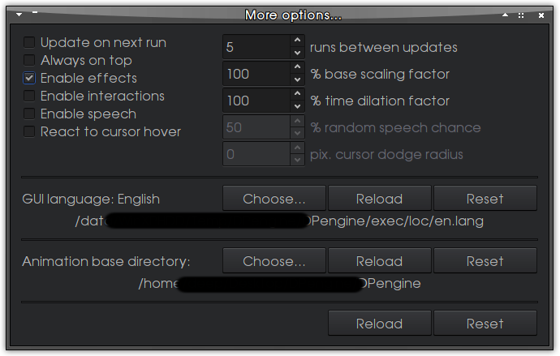Increase the base scaling factor percentage
This screenshot has height=356, width=560.
(297, 68)
